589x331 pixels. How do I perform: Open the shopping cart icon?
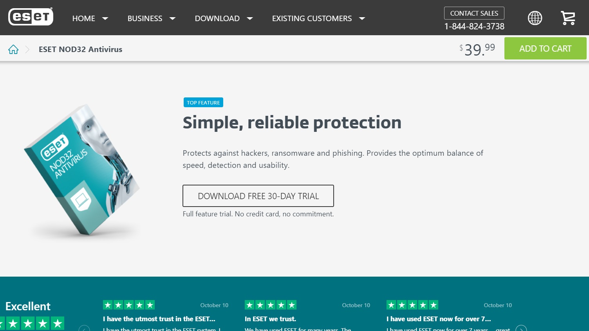[568, 18]
